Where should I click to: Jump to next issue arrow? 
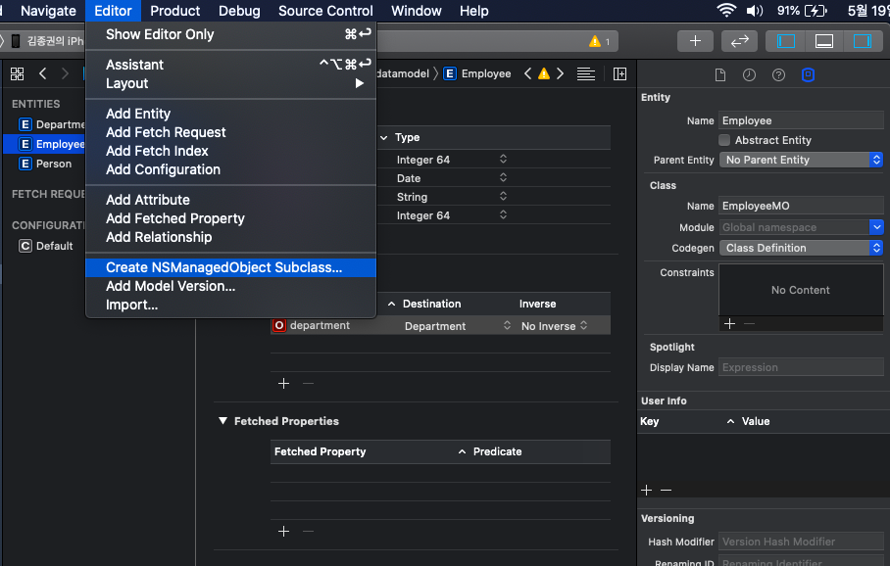pyautogui.click(x=561, y=73)
